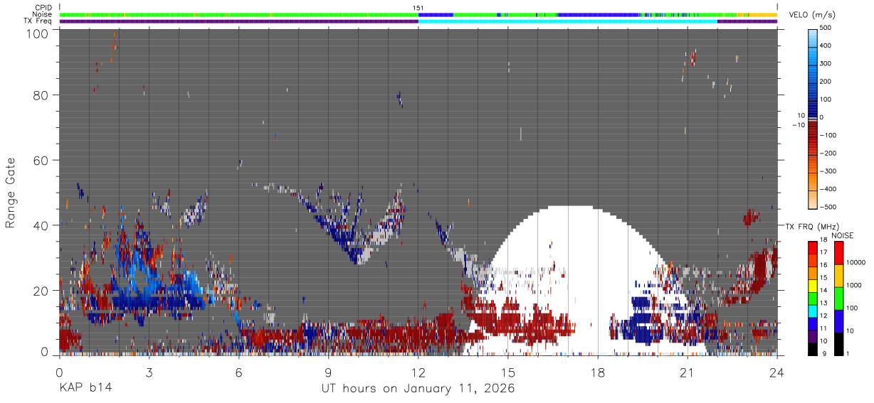Click the NOISE legend title
The width and height of the screenshot is (874, 403).
point(843,235)
